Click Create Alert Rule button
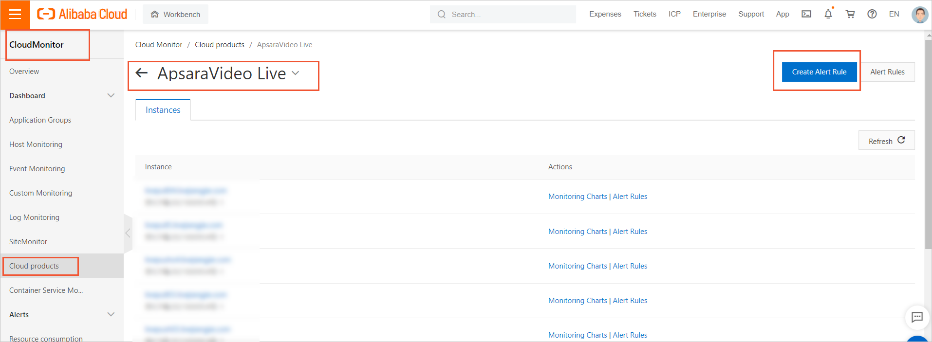 [819, 72]
